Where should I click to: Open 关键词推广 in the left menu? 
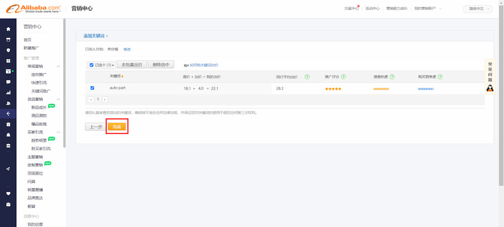41,91
